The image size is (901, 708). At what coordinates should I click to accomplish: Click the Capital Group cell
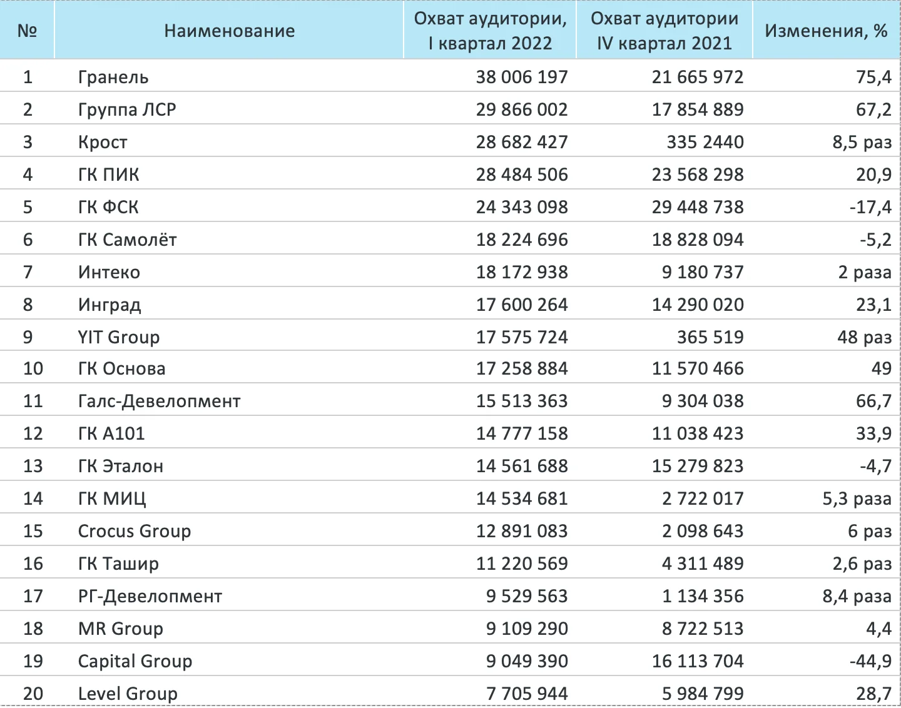coord(135,661)
